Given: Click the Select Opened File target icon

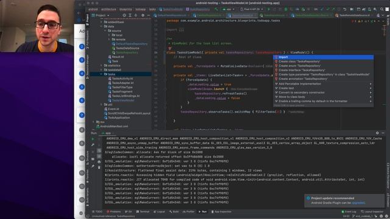Looking at the screenshot, I should 124,15.
